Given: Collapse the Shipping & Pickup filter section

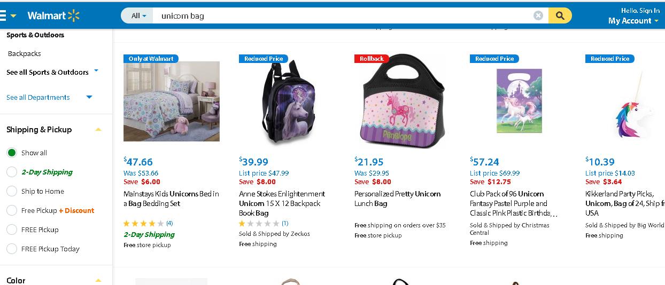Looking at the screenshot, I should tap(98, 129).
